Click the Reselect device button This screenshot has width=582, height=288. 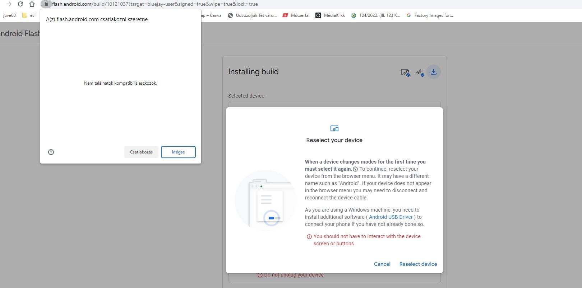click(x=418, y=264)
